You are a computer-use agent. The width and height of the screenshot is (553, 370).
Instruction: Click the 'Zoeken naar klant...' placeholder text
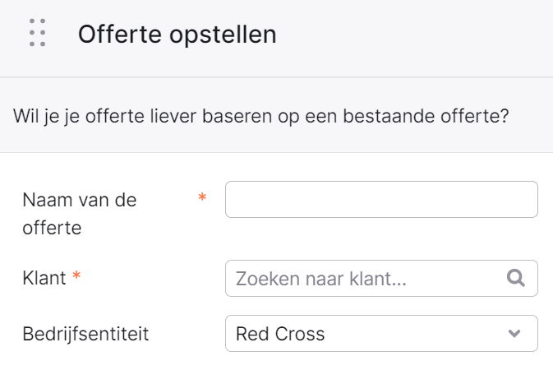321,279
